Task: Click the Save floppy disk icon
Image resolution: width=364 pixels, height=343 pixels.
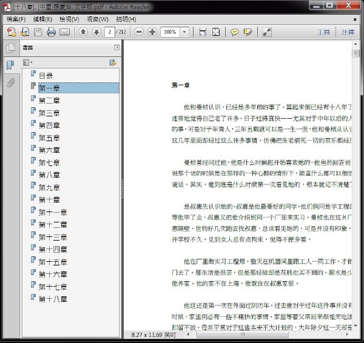Action: point(38,32)
